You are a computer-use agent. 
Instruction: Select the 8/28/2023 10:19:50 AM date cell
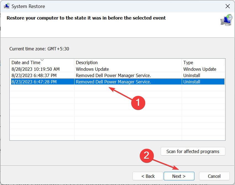point(36,69)
